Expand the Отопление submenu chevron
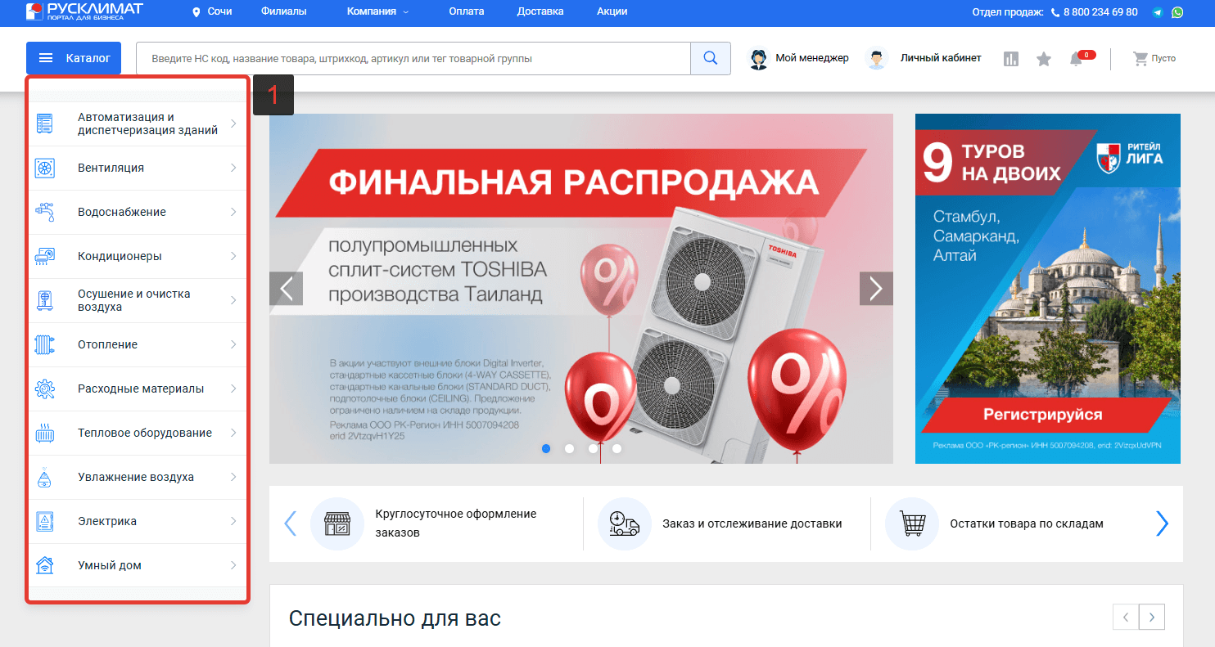The height and width of the screenshot is (647, 1215). coord(233,344)
